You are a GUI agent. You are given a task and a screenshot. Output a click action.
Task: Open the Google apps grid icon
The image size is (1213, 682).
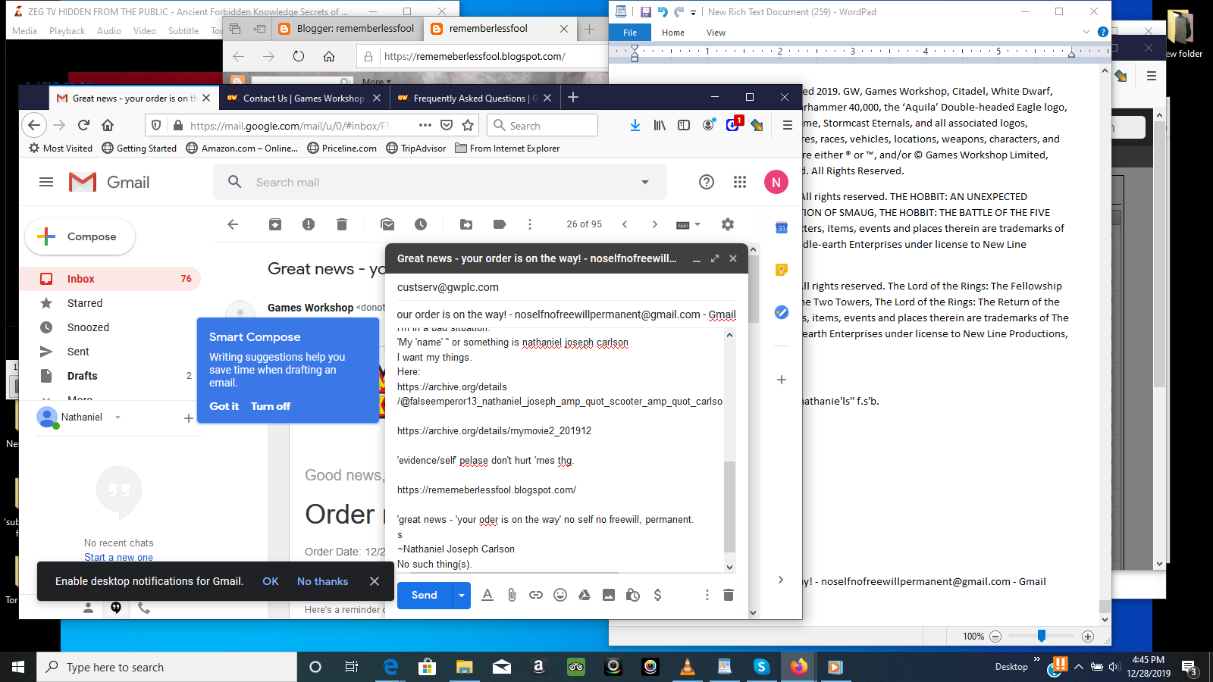(x=740, y=182)
